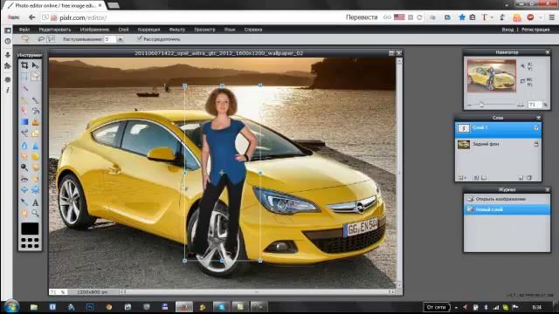Click the Перевести translate button
This screenshot has width=559, height=314.
[362, 17]
